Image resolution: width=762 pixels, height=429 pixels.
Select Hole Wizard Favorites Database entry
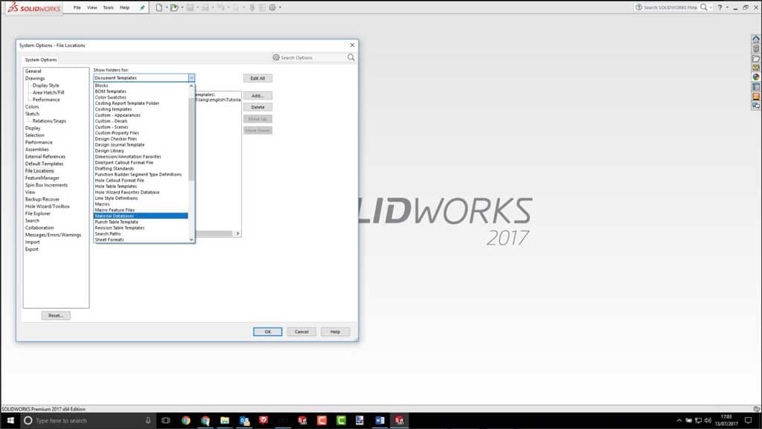[x=141, y=192]
